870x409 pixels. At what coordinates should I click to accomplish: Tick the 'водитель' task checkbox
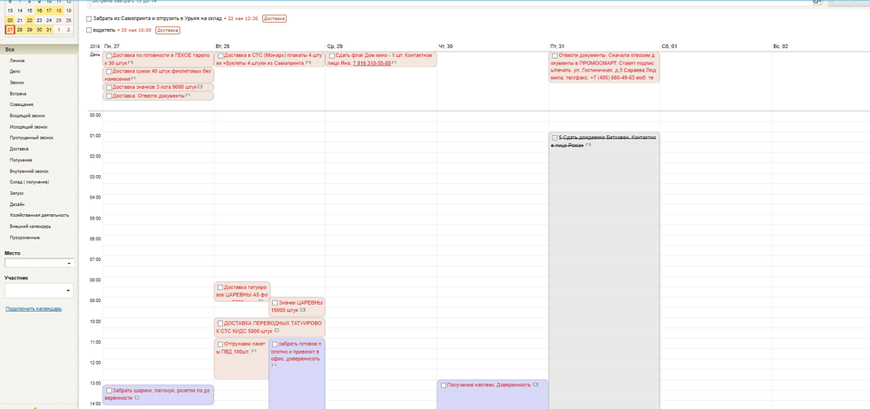tap(89, 30)
